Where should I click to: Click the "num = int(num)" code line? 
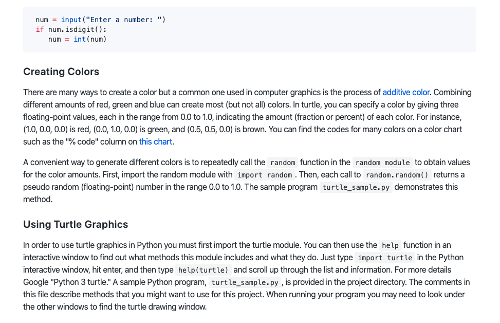tap(77, 39)
